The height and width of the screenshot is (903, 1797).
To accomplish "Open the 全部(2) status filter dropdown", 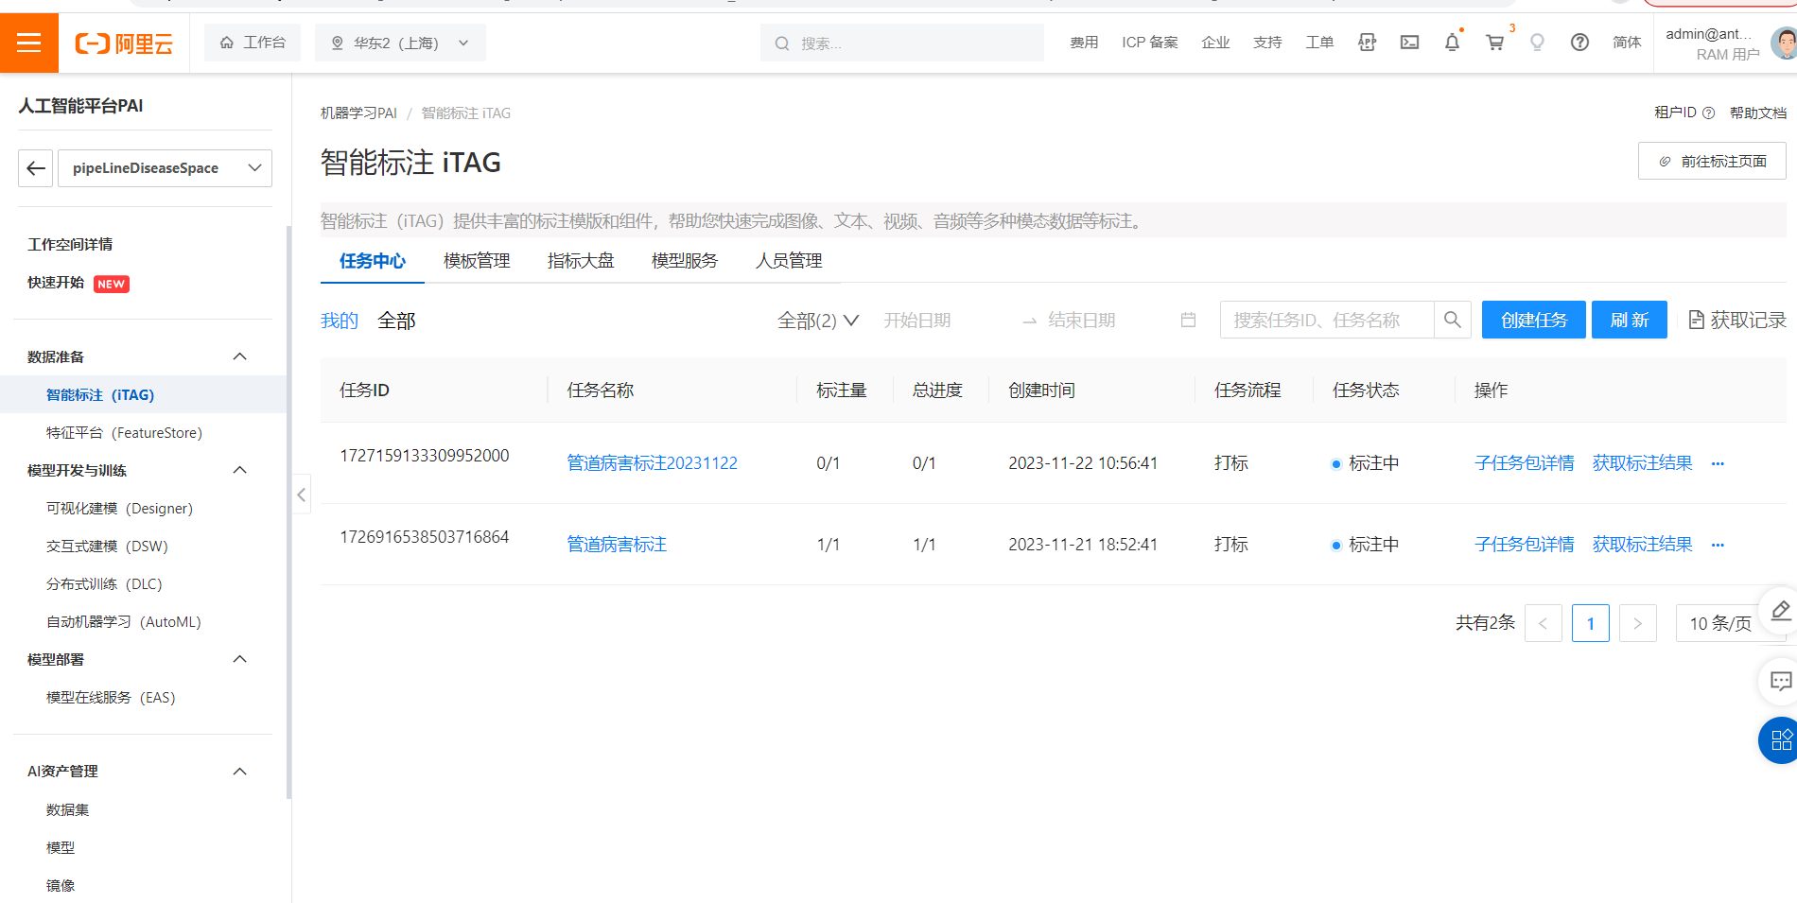I will (818, 321).
